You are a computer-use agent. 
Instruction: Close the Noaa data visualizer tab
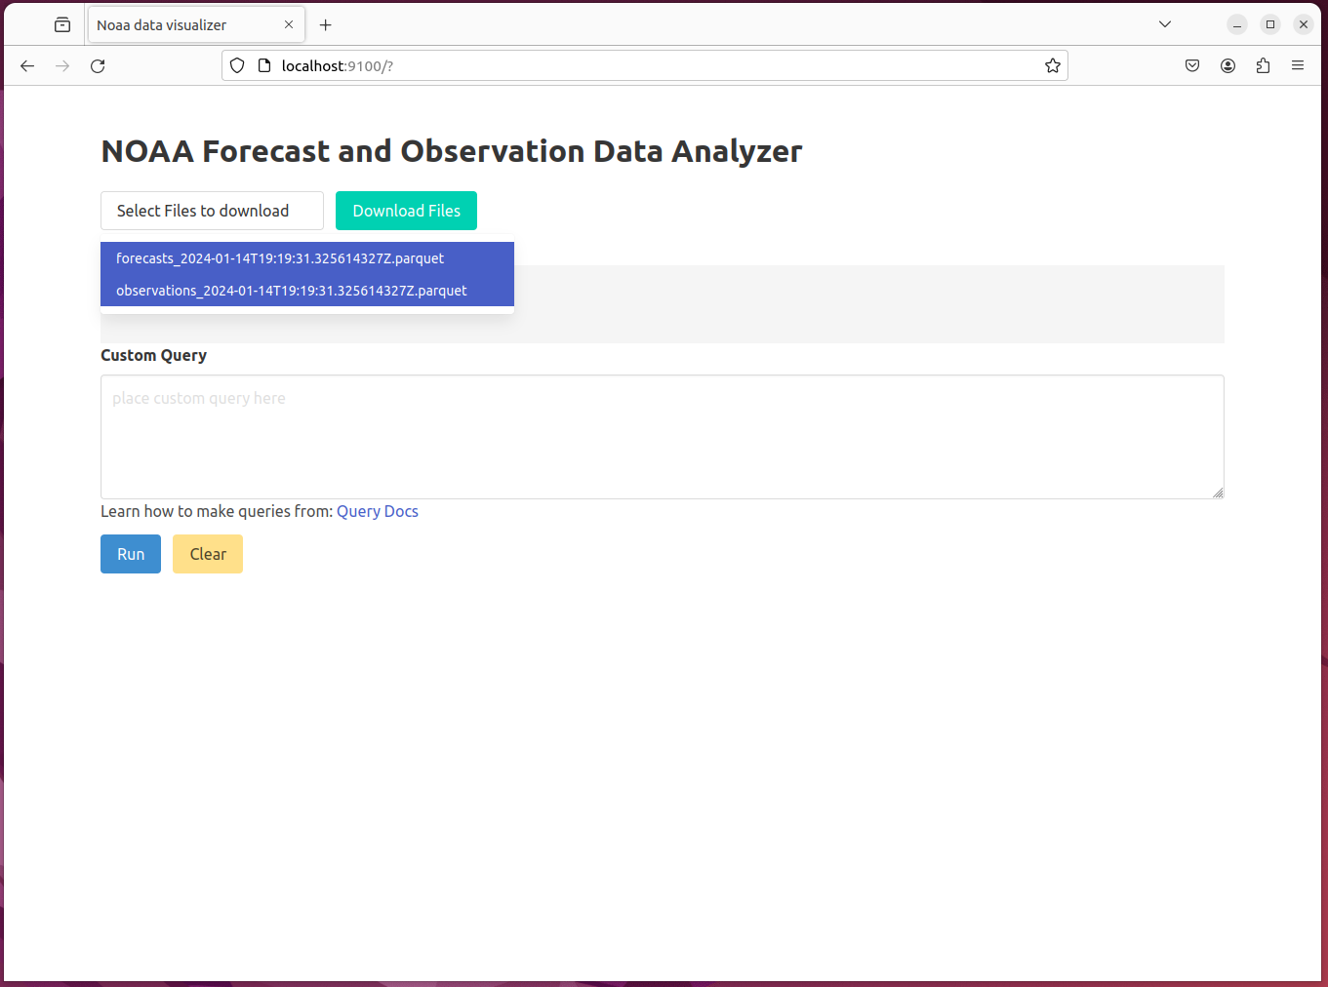[289, 24]
